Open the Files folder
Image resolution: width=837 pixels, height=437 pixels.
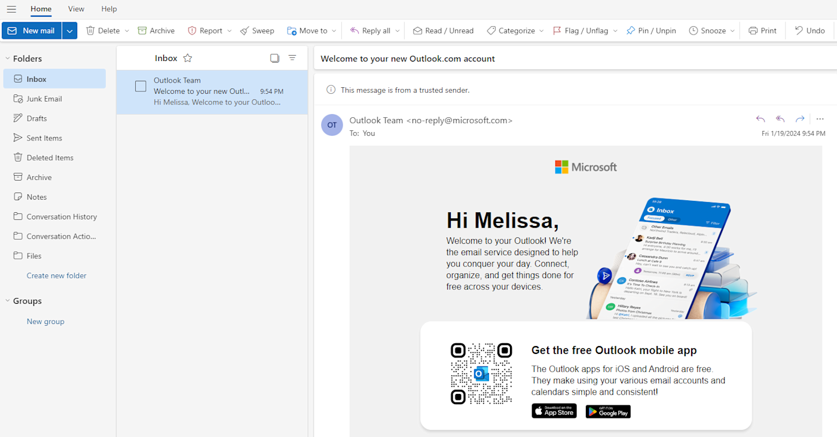pyautogui.click(x=54, y=256)
